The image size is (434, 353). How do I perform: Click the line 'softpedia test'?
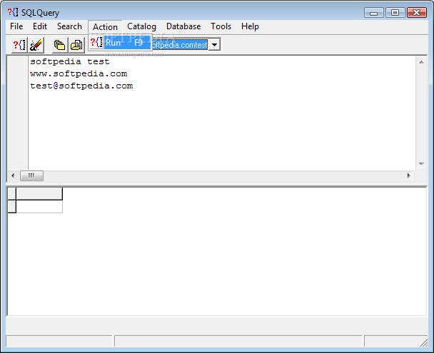pyautogui.click(x=70, y=61)
